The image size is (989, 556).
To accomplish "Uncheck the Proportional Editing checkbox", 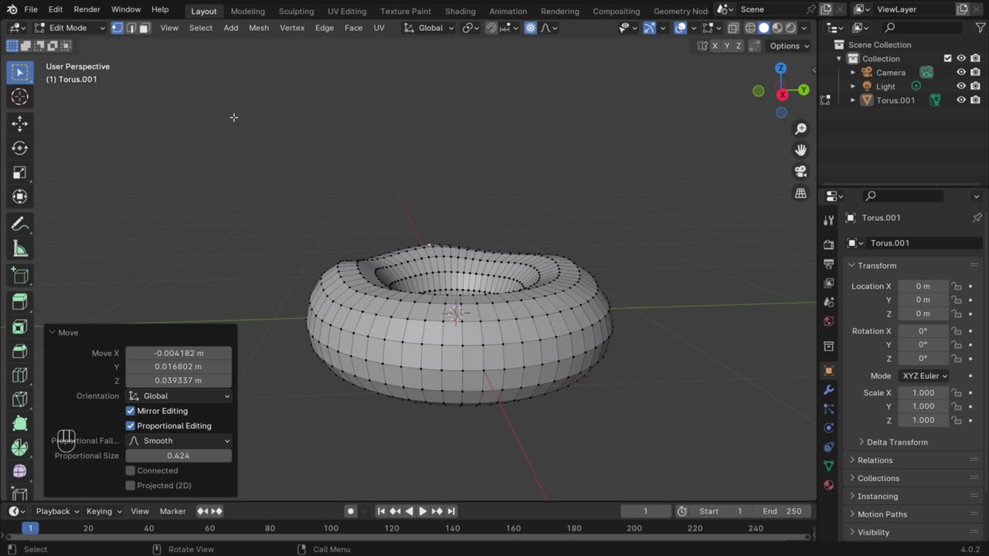I will point(131,425).
